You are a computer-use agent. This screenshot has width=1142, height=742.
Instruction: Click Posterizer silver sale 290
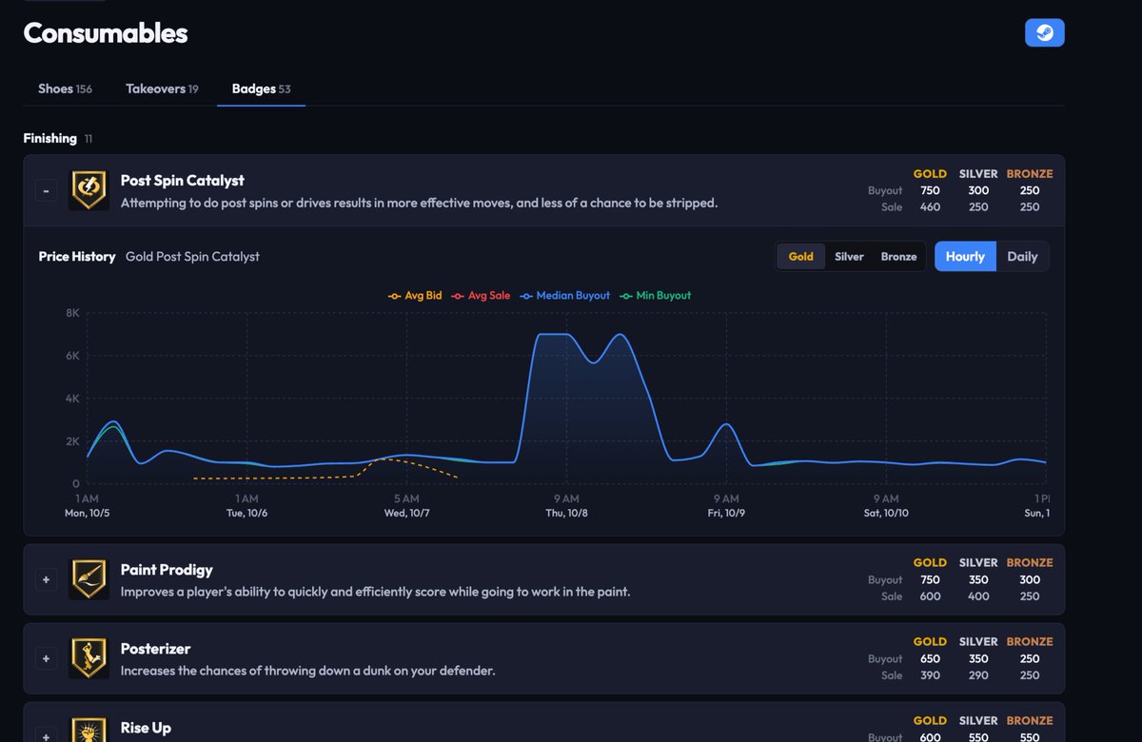tap(978, 675)
